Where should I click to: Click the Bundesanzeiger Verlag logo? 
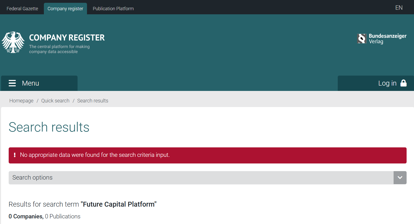[x=382, y=39]
